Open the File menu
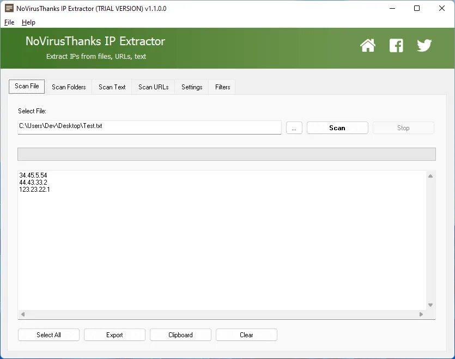 9,22
